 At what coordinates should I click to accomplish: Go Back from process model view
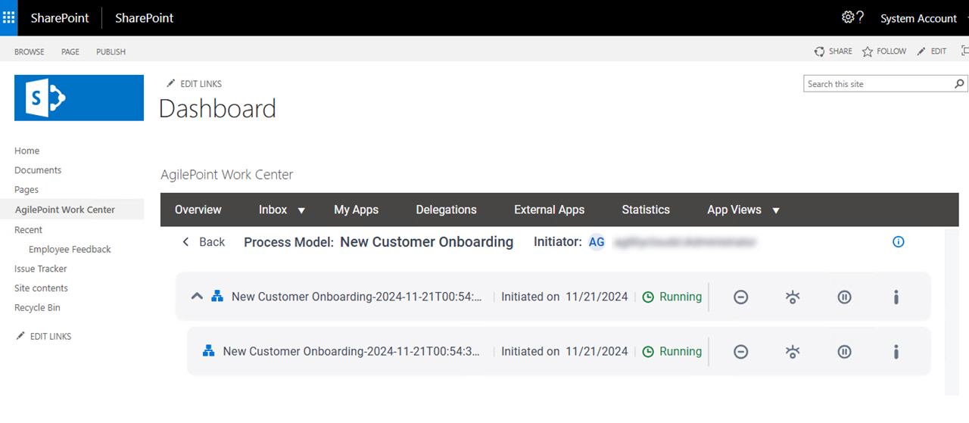[204, 242]
